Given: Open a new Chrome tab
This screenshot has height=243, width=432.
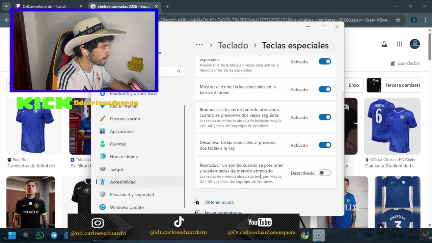Looking at the screenshot, I should pos(167,6).
